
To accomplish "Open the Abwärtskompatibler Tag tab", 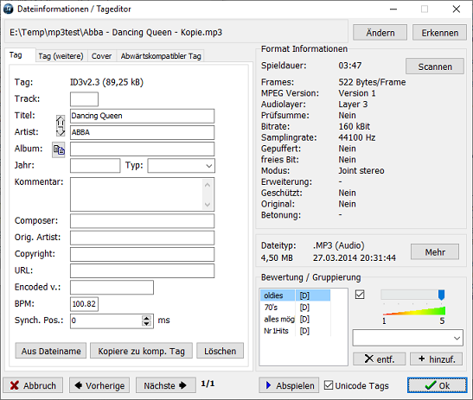I will click(161, 56).
